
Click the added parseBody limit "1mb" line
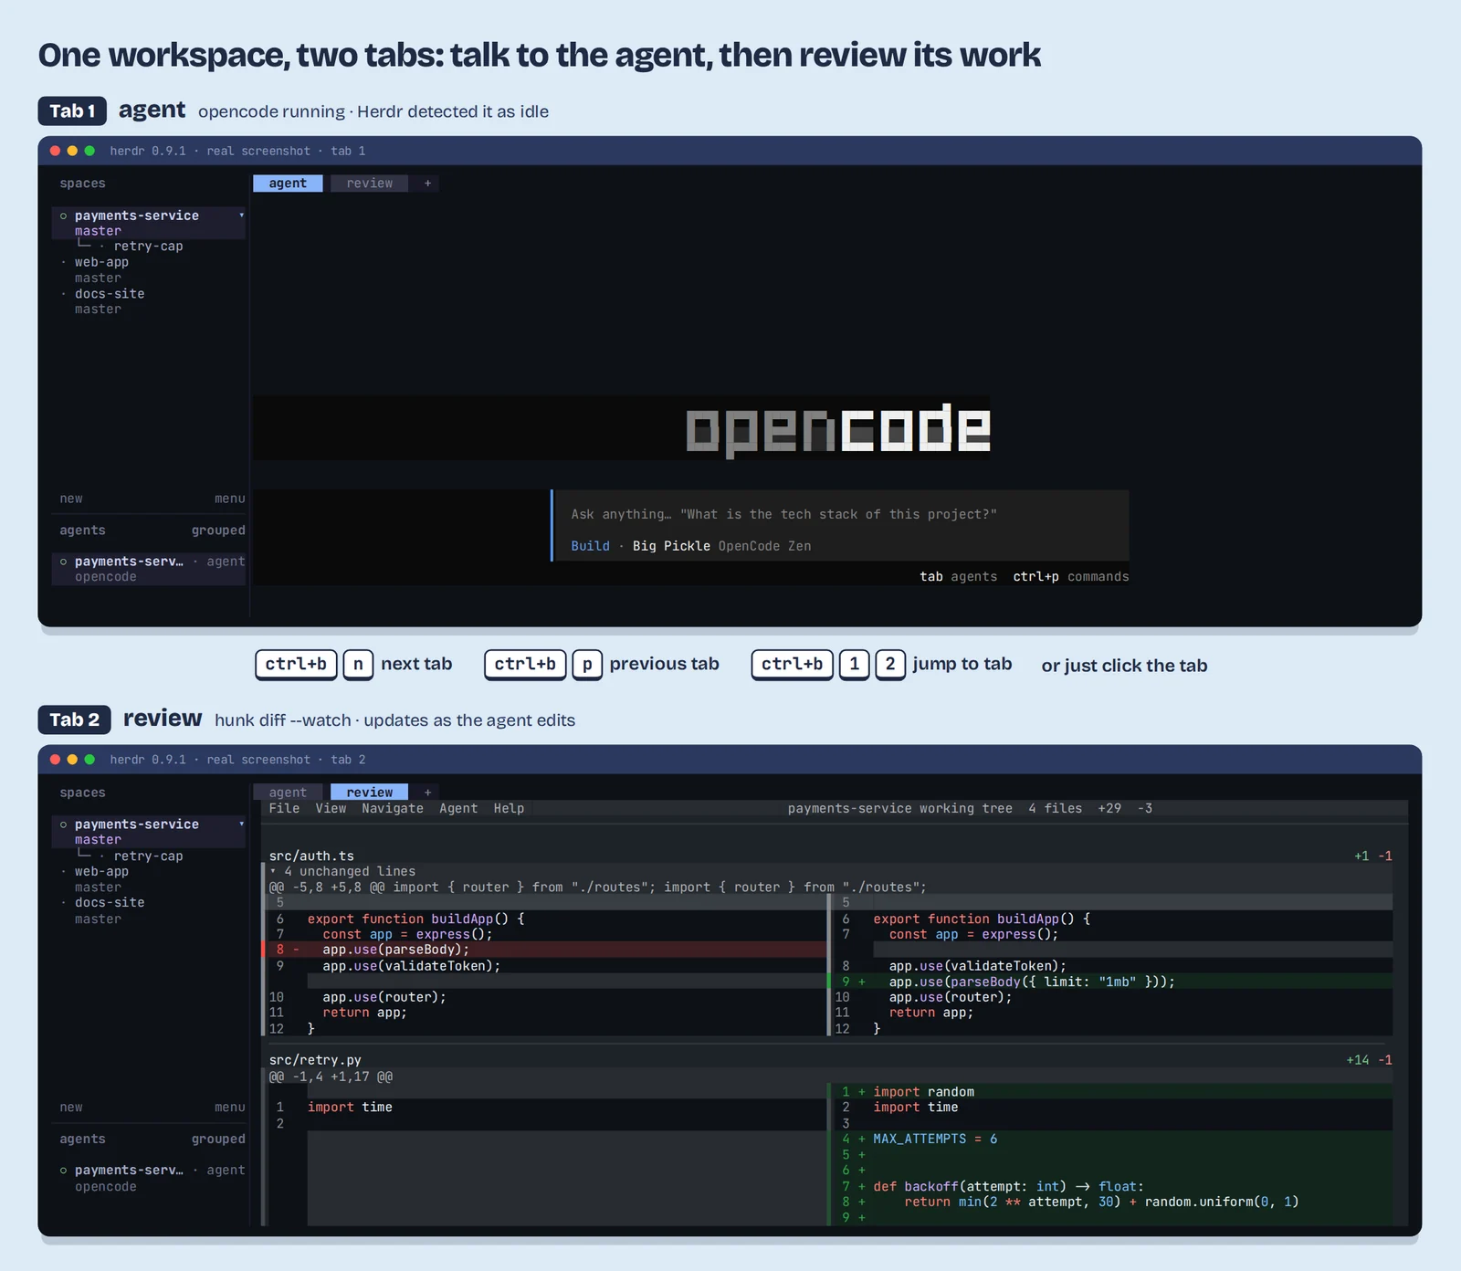(x=1110, y=982)
